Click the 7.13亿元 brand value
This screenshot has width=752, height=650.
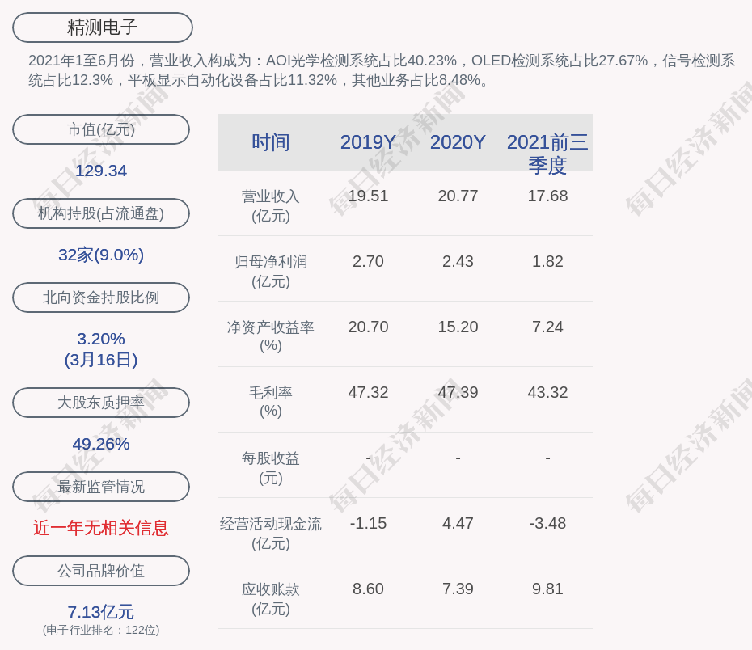(x=101, y=612)
